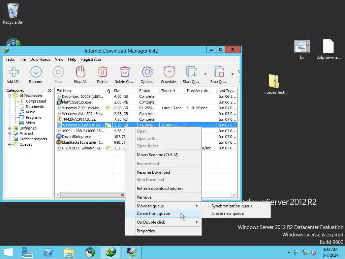Click the Add URL toolbar icon
This screenshot has width=345, height=259.
tap(13, 75)
